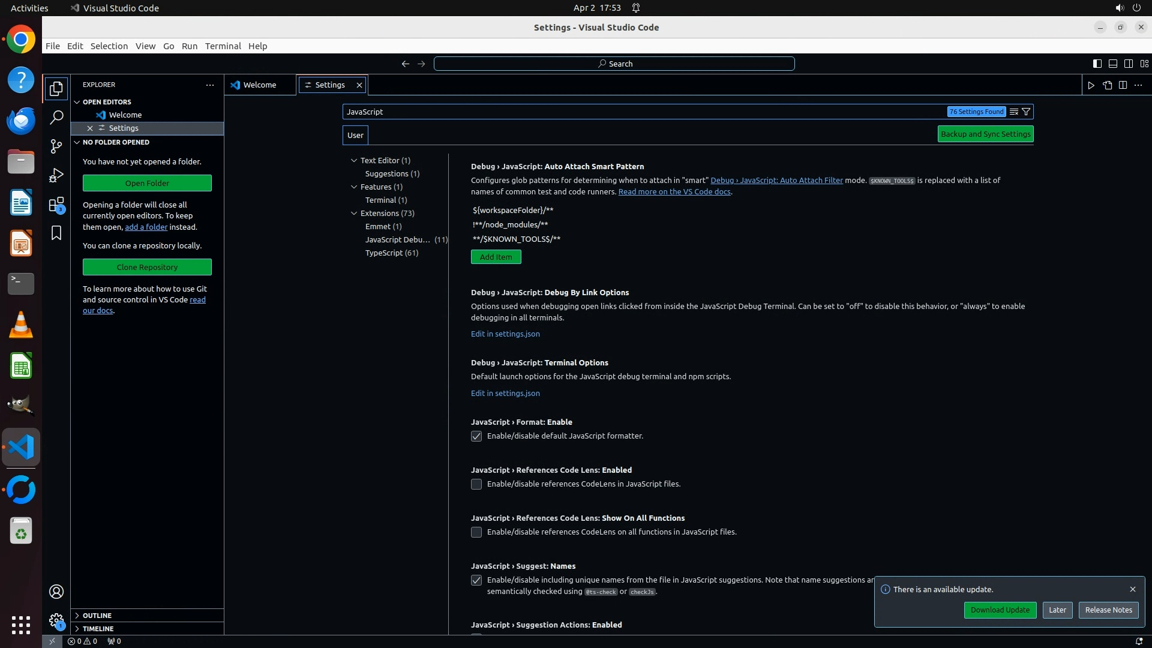This screenshot has height=648, width=1152.
Task: Open the Search view in activity bar
Action: click(56, 118)
